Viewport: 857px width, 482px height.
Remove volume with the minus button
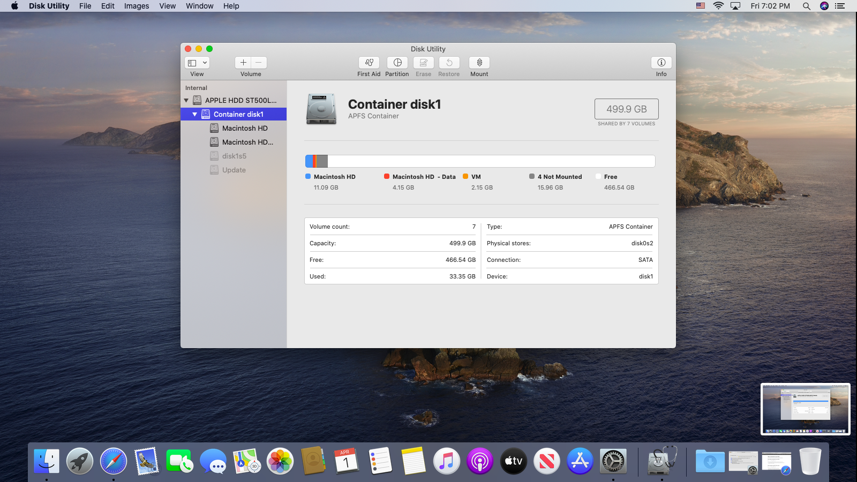click(x=259, y=63)
